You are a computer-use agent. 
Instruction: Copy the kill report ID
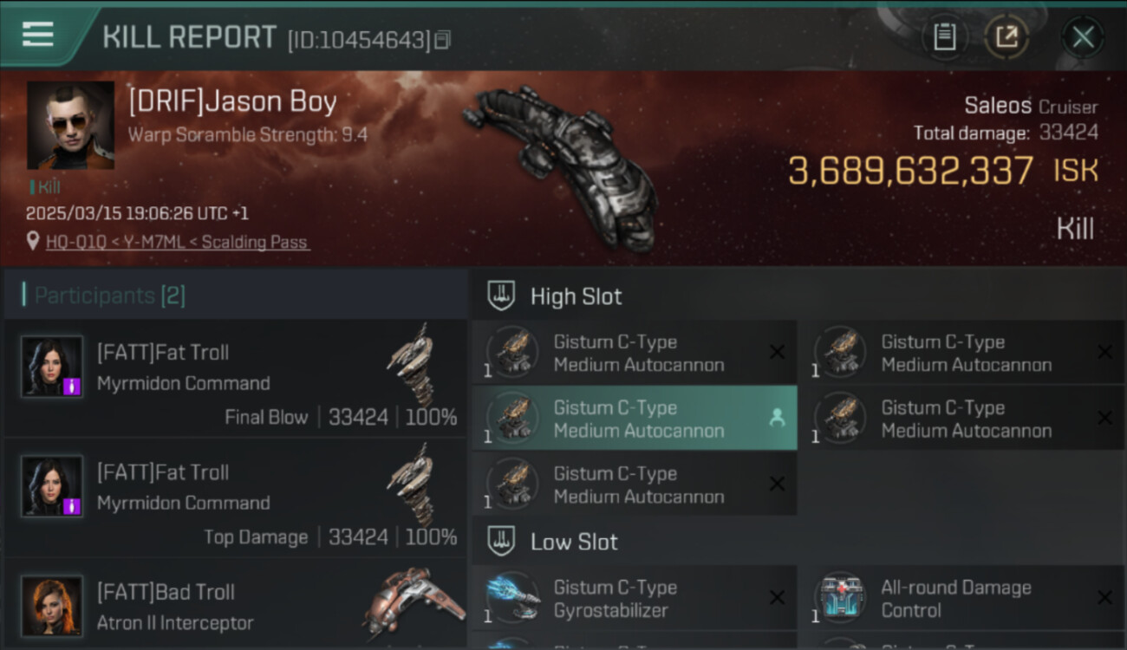tap(442, 40)
